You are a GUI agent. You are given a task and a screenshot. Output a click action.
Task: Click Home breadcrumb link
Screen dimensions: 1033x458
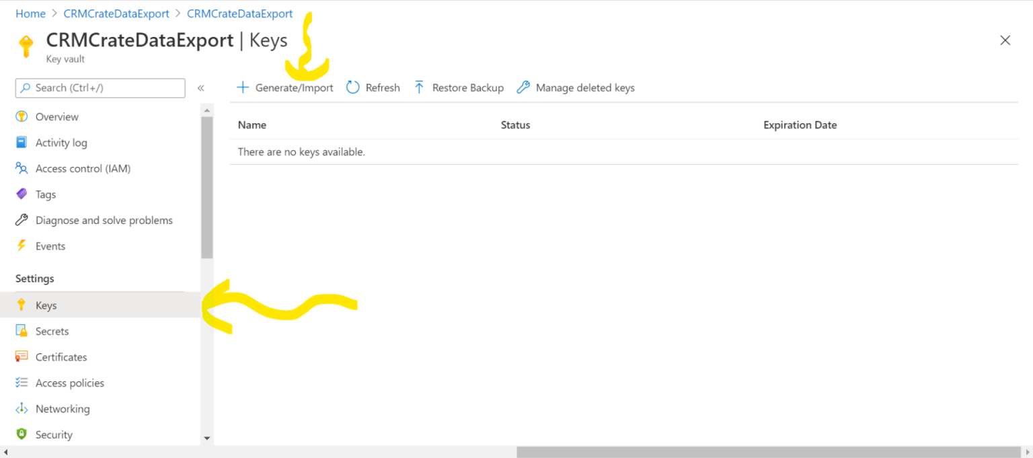click(x=30, y=13)
